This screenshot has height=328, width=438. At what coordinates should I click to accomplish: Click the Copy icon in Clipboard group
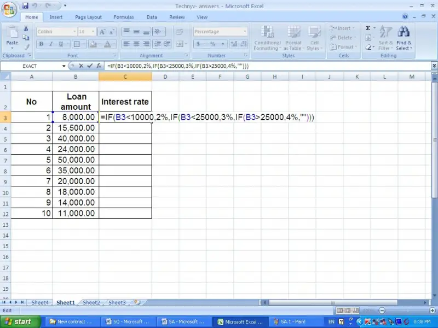coord(26,38)
